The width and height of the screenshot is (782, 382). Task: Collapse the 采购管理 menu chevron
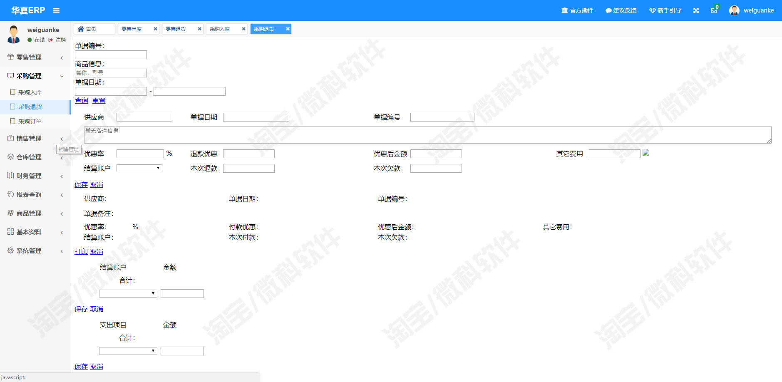coord(62,76)
